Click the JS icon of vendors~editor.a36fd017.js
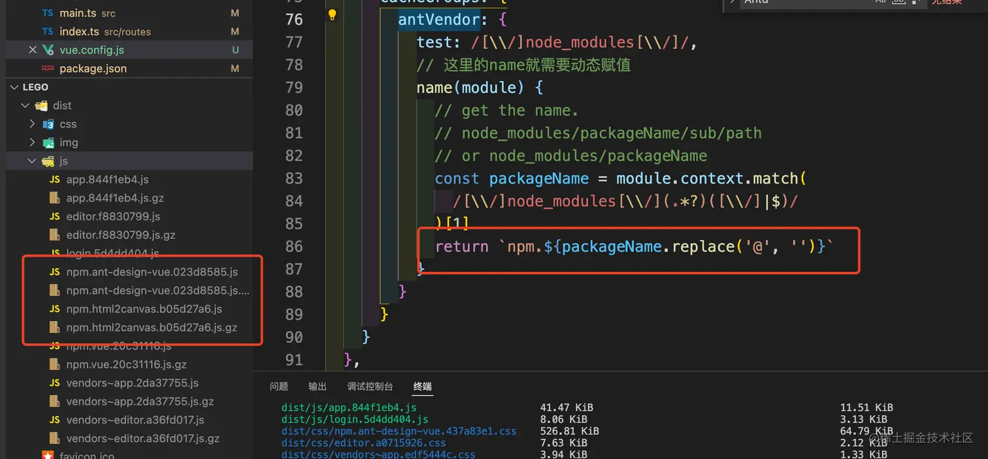 tap(55, 420)
